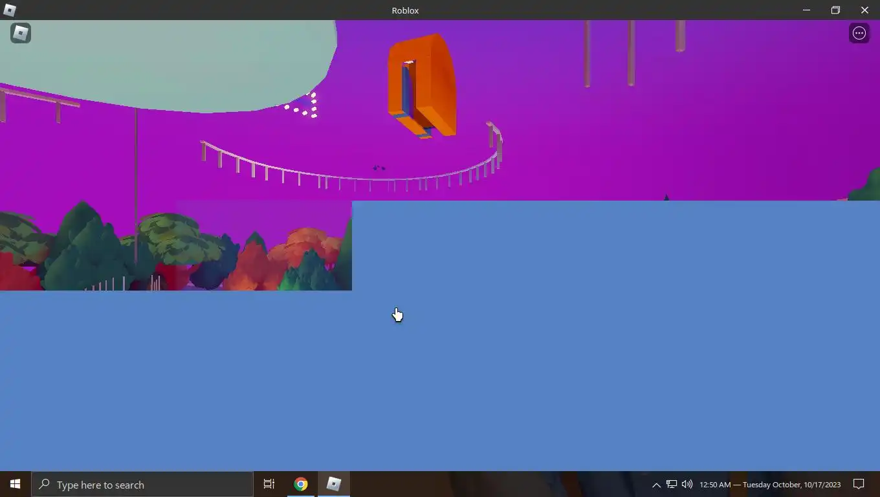Open the Windows Start menu
Screen dimensions: 880x497
click(16, 484)
